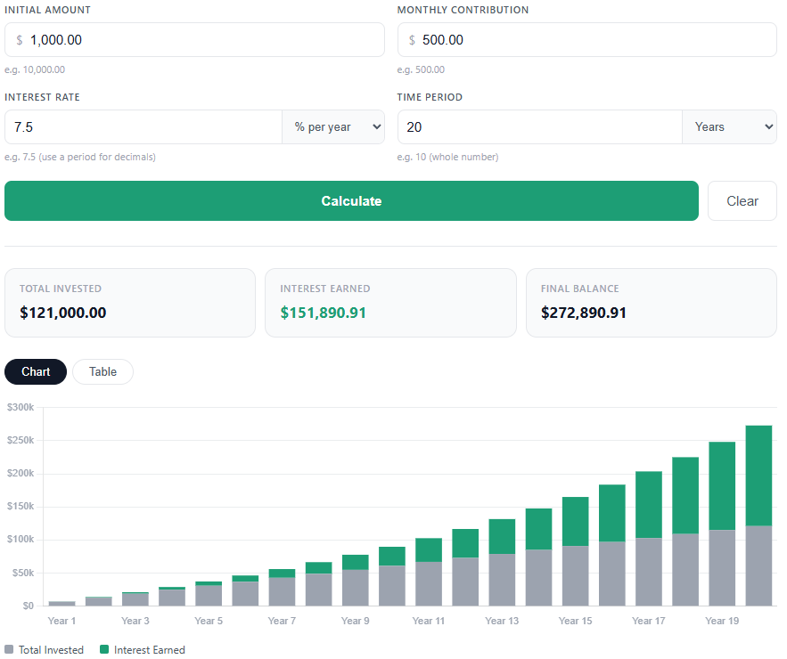Focus the Initial Amount input field
Viewport: 787px width, 659px height.
point(194,39)
